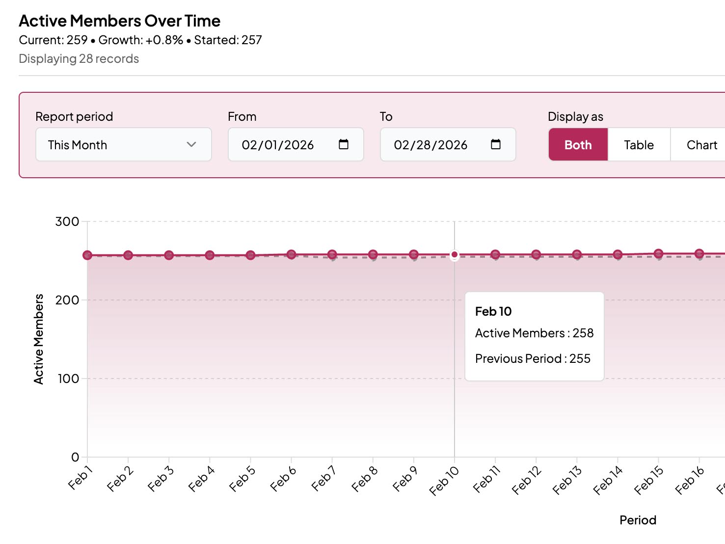Click the +0.8% growth statistic
Image resolution: width=725 pixels, height=544 pixels.
click(162, 40)
